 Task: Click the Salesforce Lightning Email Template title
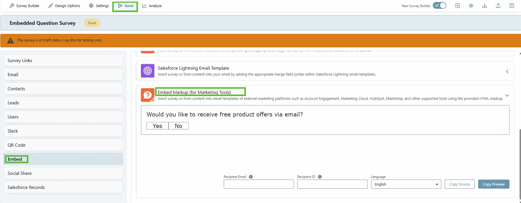coord(193,68)
